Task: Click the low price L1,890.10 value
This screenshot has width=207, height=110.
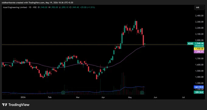Action: pos(64,8)
